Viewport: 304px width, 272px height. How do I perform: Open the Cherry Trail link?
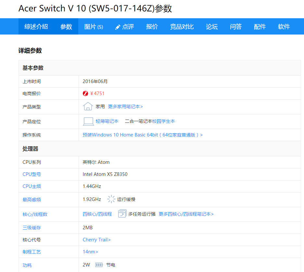96,240
